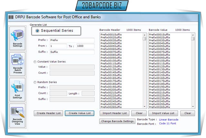This screenshot has height=138, width=206.
Task: Click Barcode Value list scroll up arrow
Action: click(x=193, y=35)
